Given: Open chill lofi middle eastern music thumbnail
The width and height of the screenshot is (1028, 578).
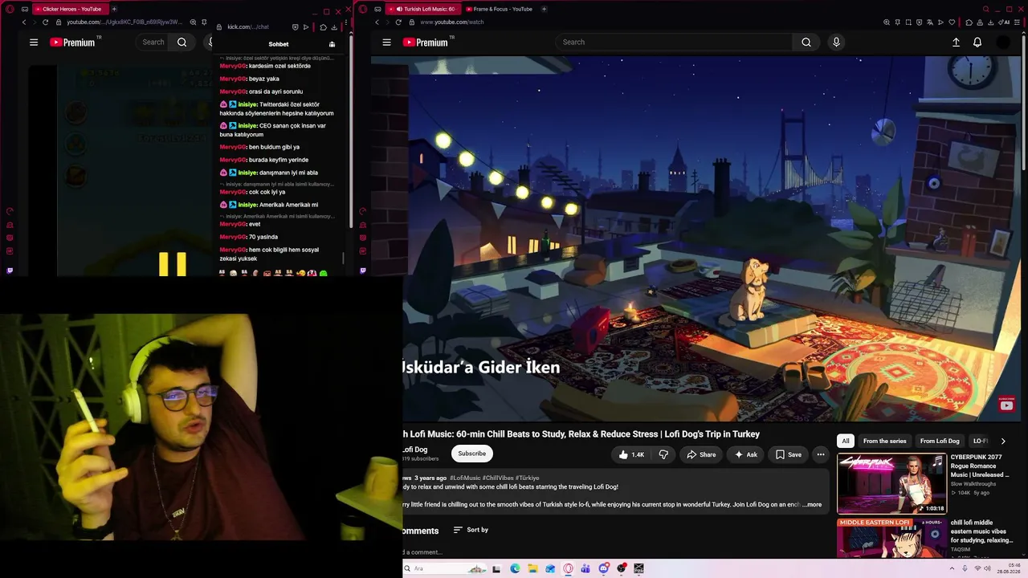Looking at the screenshot, I should point(891,537).
